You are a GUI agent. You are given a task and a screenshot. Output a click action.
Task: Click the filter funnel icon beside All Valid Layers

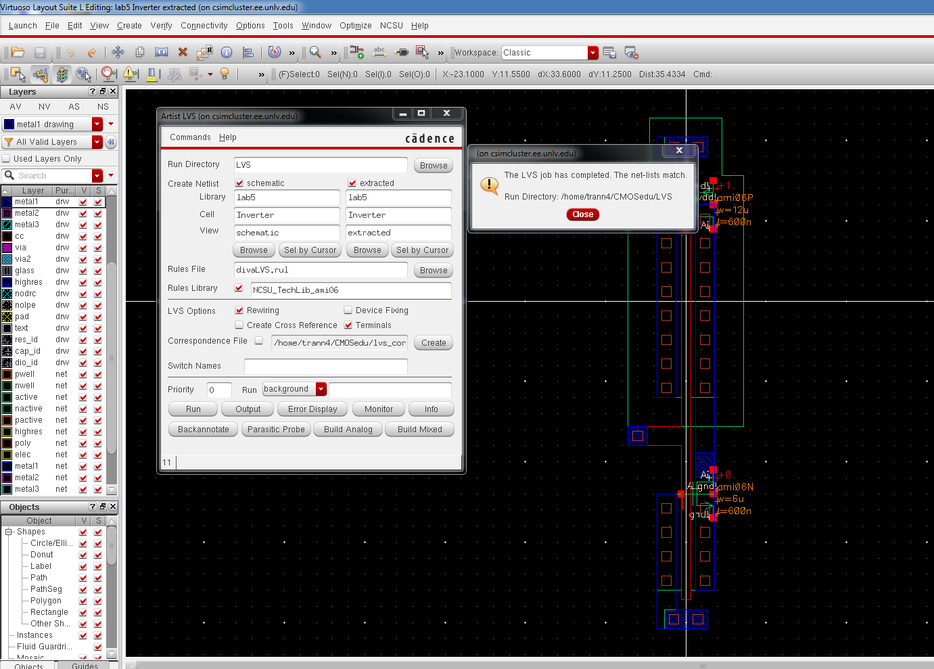[9, 142]
